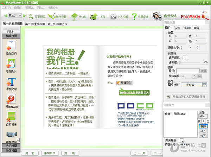Screen dimensions: 211x157
Task: Select the 声音 sound properties tab
Action: point(196,28)
